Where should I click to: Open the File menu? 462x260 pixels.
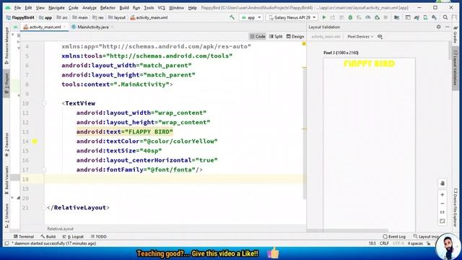click(x=17, y=8)
